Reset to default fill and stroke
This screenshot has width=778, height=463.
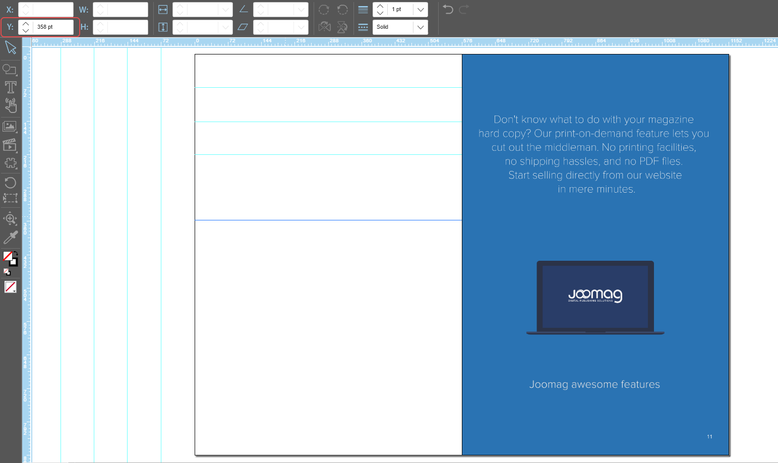tap(7, 272)
